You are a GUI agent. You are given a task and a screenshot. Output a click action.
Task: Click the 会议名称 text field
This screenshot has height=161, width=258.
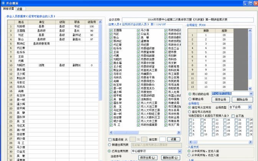coord(187,20)
